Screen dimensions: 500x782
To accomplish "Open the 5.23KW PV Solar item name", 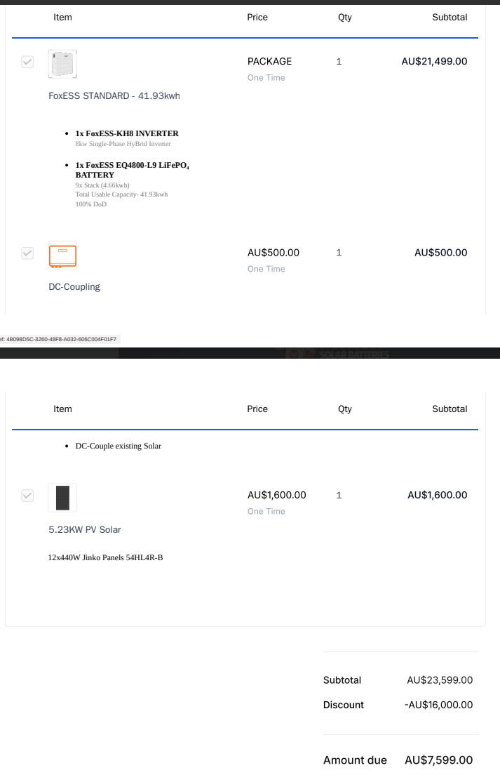I will pos(85,529).
